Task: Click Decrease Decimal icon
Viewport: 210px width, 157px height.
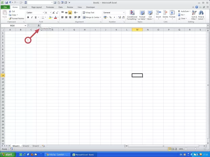Action: coord(123,17)
